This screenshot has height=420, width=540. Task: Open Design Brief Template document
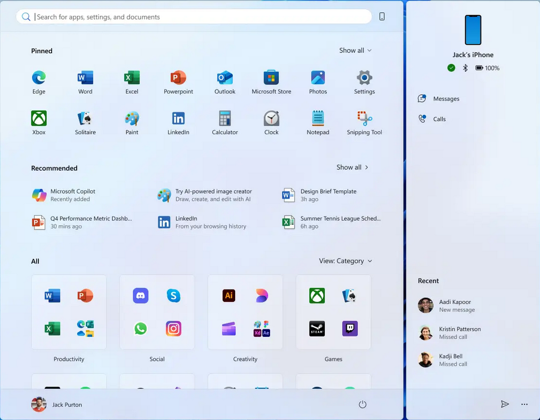(x=319, y=195)
